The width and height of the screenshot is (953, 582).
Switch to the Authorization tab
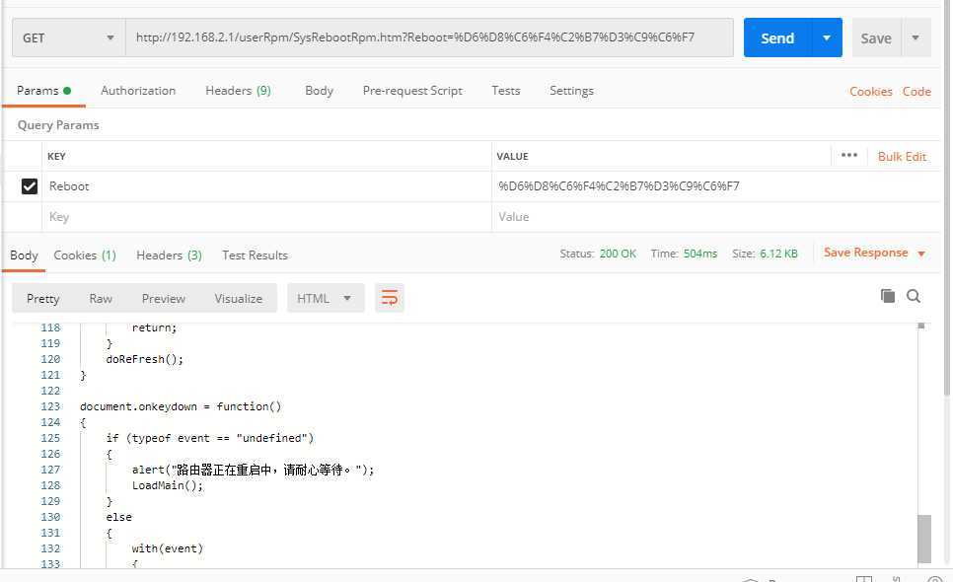pyautogui.click(x=138, y=91)
